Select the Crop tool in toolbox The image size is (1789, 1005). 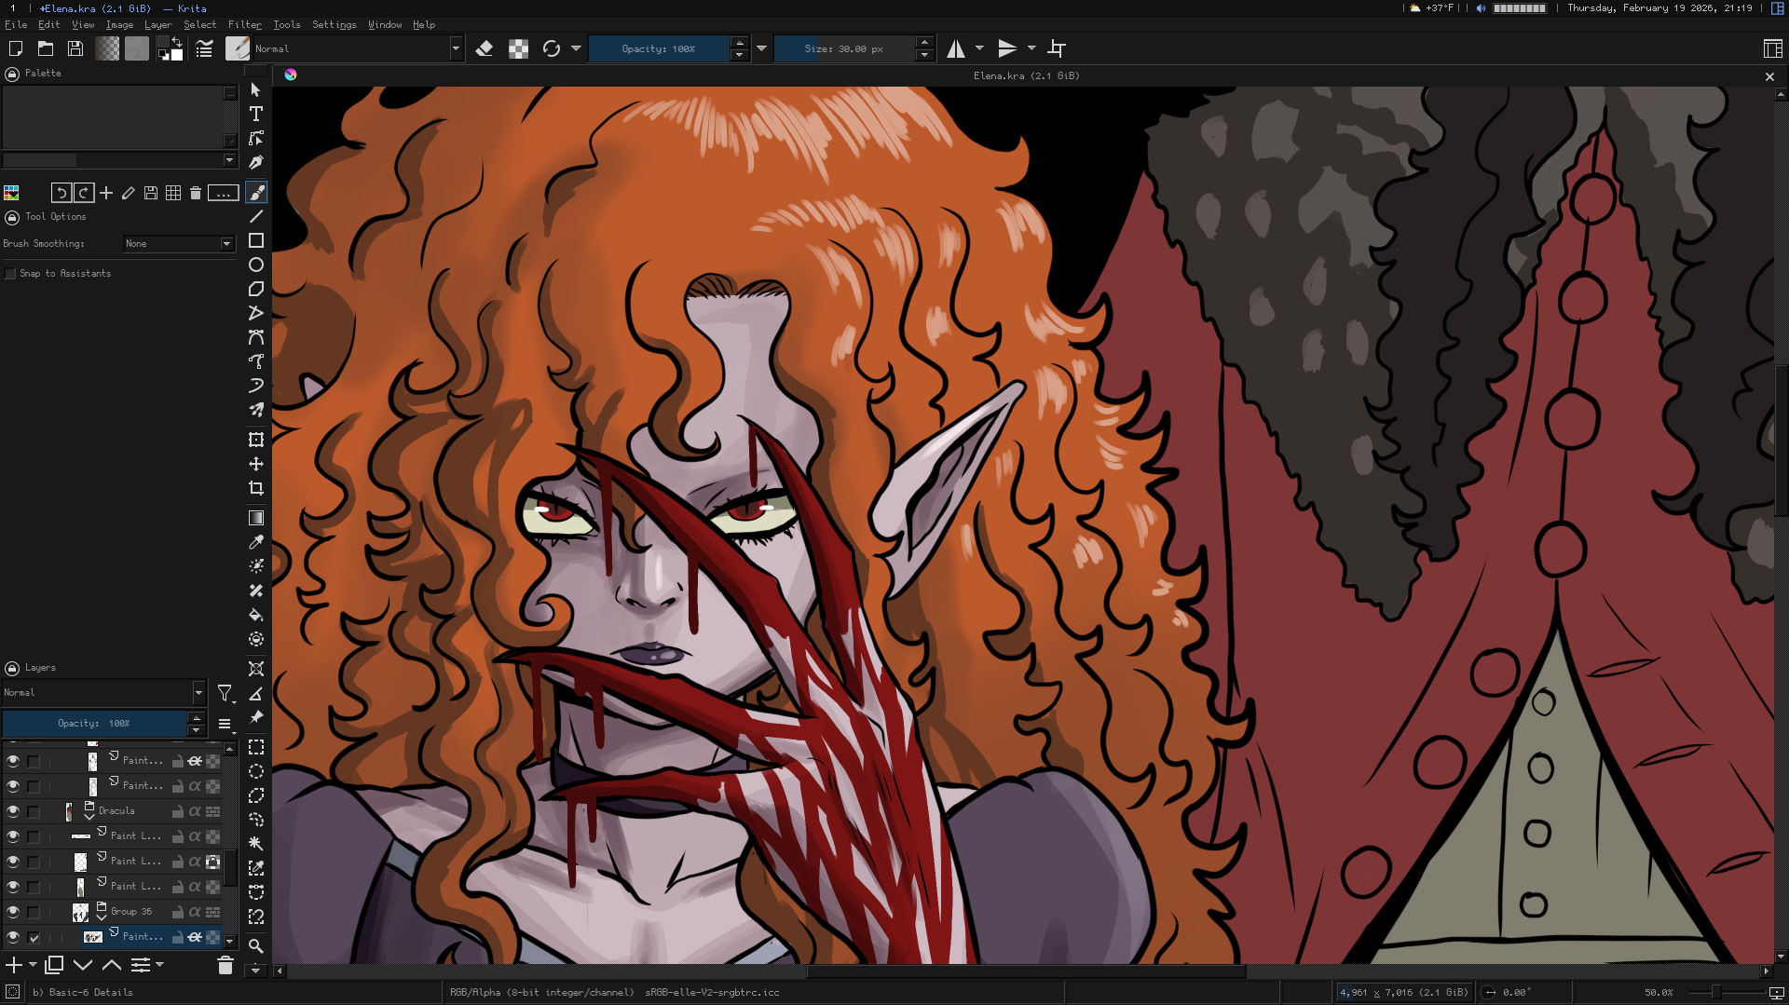click(x=256, y=488)
